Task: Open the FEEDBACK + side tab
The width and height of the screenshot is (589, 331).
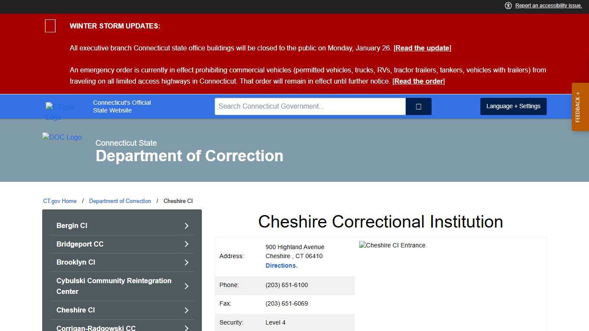Action: click(x=580, y=106)
